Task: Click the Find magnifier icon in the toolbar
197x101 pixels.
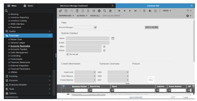Action: click(105, 11)
